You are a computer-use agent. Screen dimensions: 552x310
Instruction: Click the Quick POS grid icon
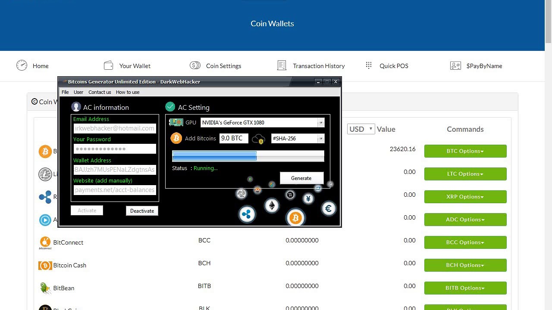369,65
